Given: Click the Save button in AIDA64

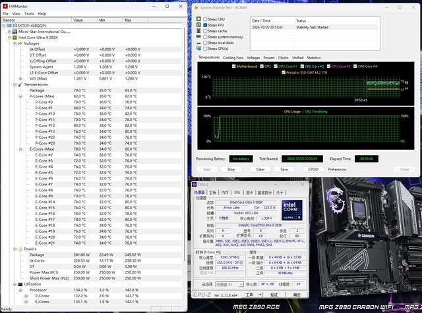Looking at the screenshot, I should [284, 170].
